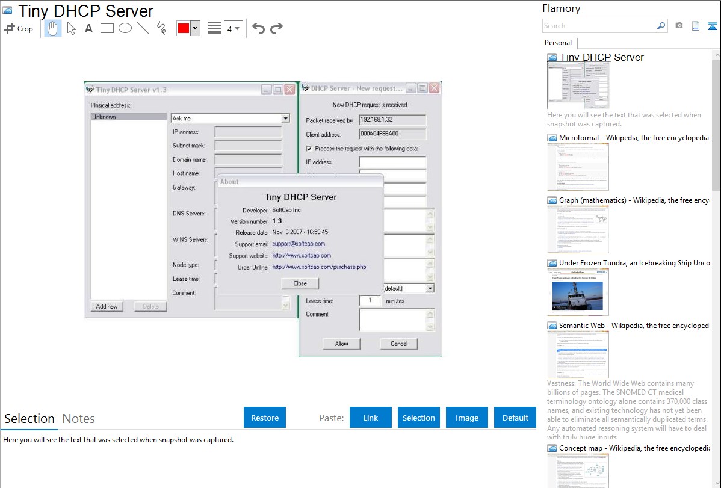The image size is (721, 488).
Task: Click the Flamory app icon beside page title
Action: tap(7, 10)
